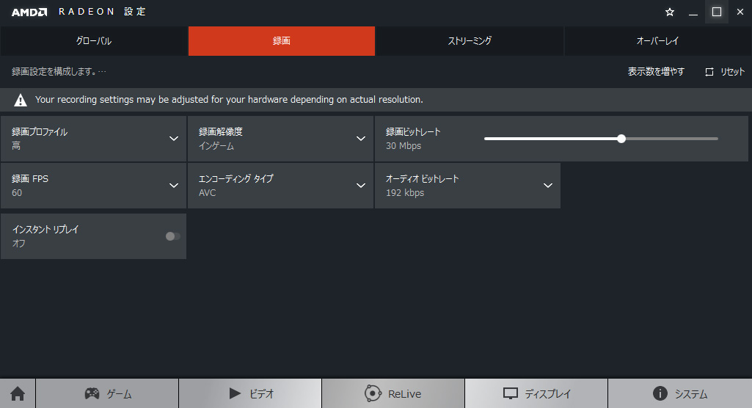The width and height of the screenshot is (752, 408).
Task: Select the ReLive section in bottom bar
Action: click(x=393, y=393)
